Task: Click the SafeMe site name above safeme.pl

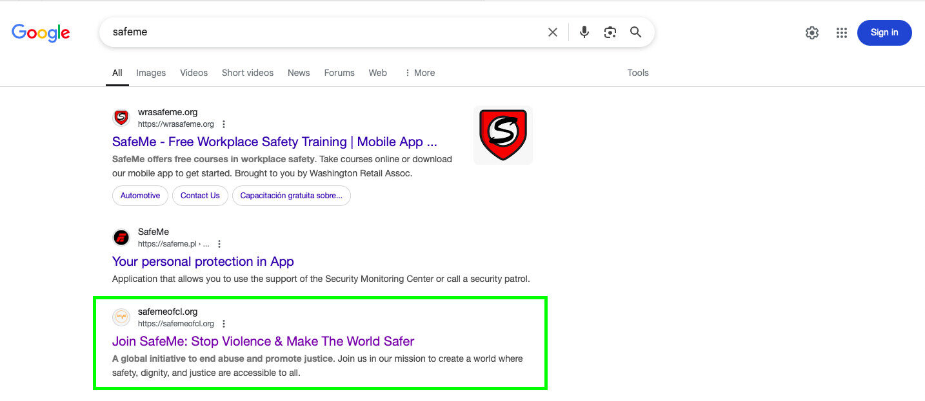Action: (x=154, y=232)
